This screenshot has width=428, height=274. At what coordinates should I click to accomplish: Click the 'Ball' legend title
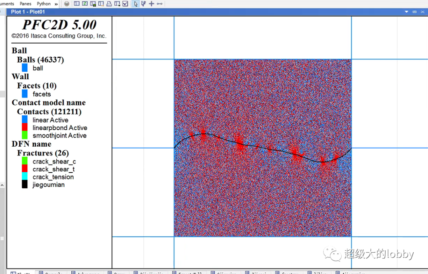tap(19, 50)
